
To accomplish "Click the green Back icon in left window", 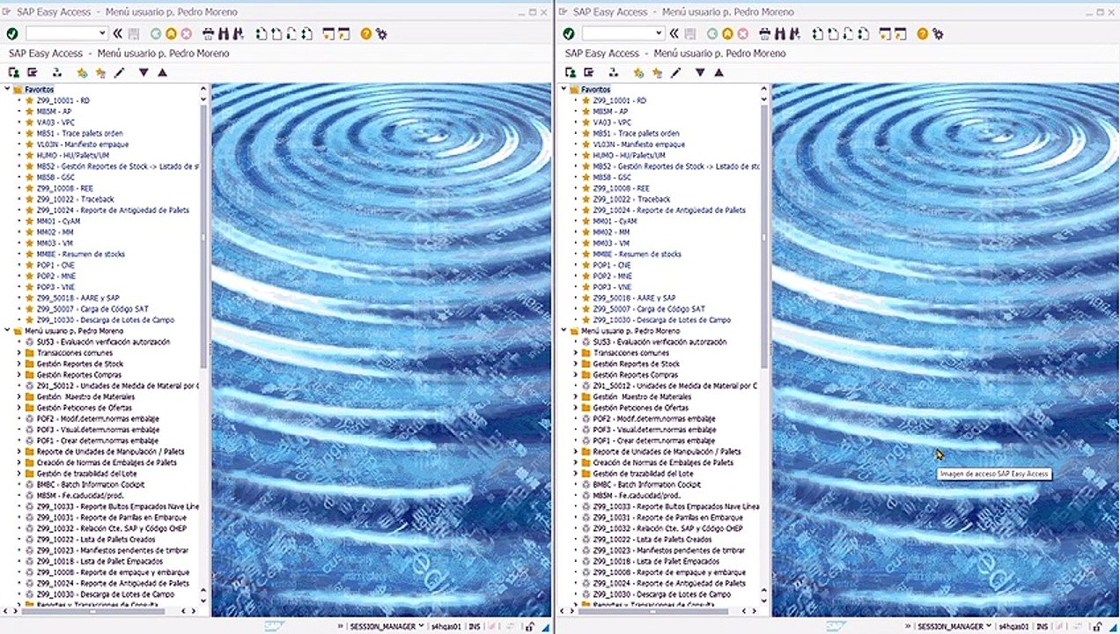I will click(x=156, y=33).
